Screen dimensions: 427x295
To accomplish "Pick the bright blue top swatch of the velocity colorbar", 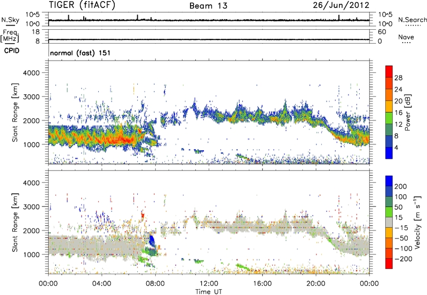I will (x=389, y=181).
